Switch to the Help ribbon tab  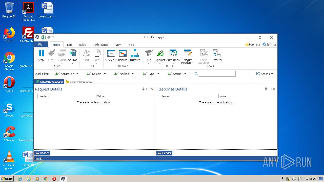pyautogui.click(x=131, y=45)
